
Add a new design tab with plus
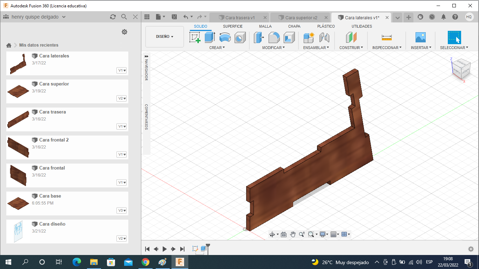coord(409,17)
